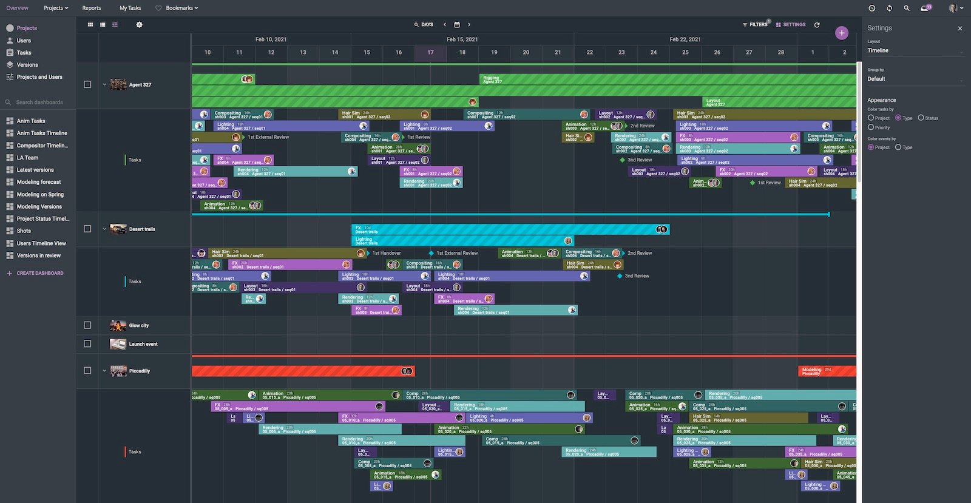Click in Search dashboards field

(39, 103)
